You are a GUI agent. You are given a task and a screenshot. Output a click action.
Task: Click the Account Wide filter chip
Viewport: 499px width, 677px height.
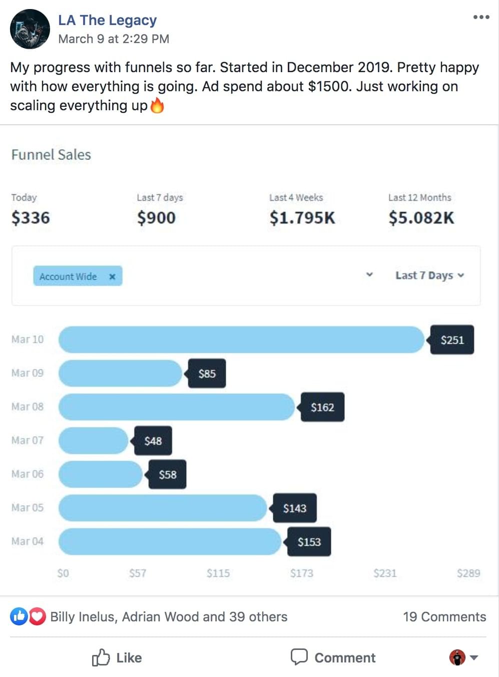pyautogui.click(x=78, y=276)
